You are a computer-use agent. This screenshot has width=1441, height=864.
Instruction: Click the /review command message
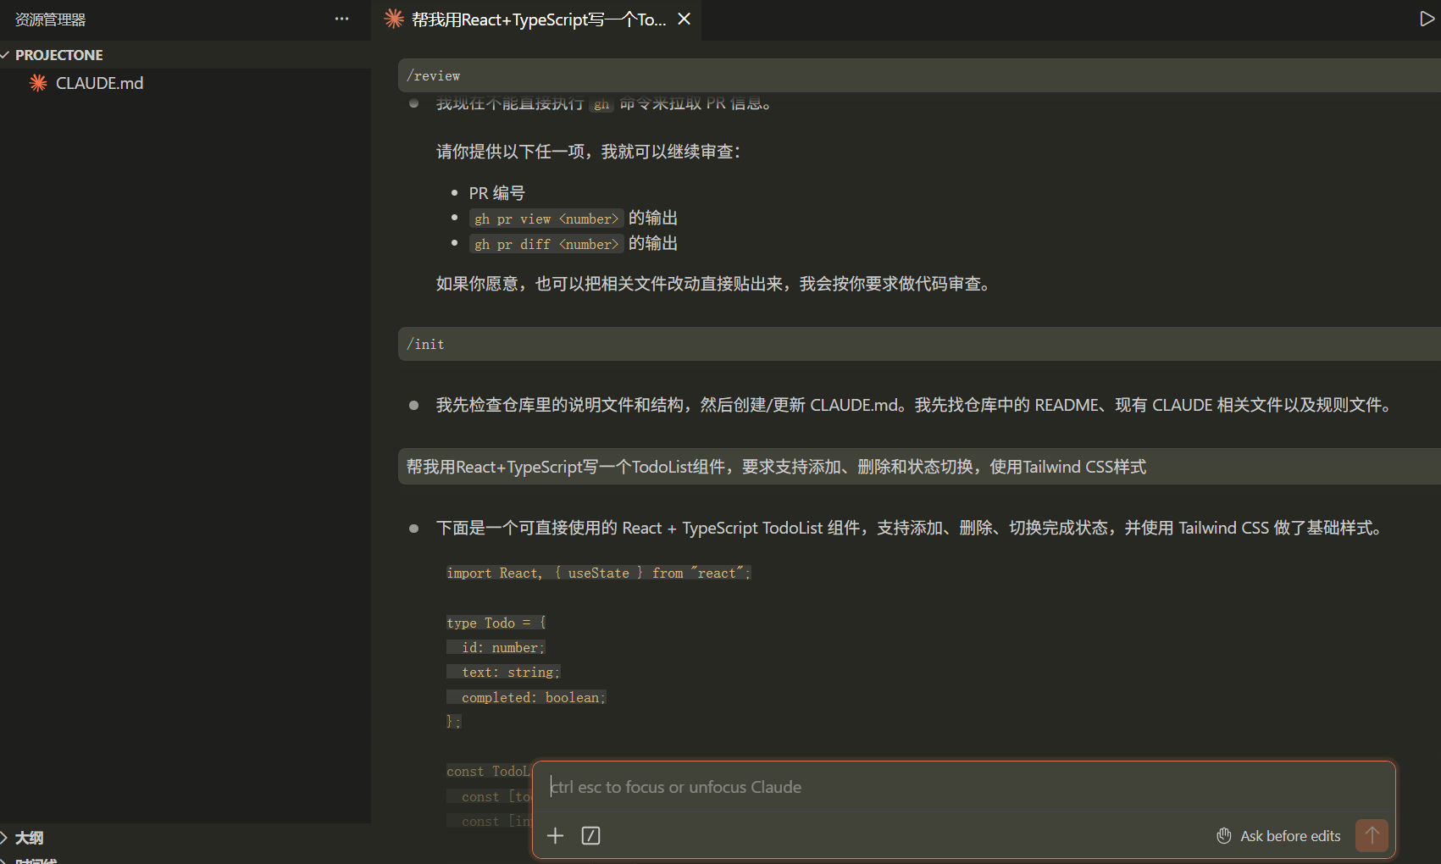[919, 75]
